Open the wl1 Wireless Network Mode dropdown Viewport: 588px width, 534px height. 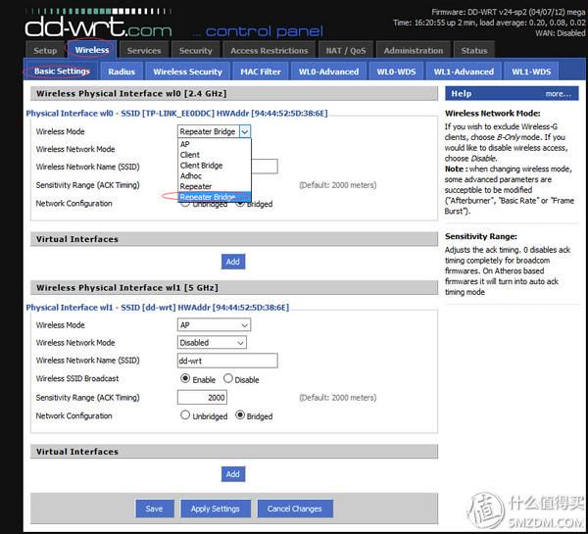pyautogui.click(x=212, y=342)
